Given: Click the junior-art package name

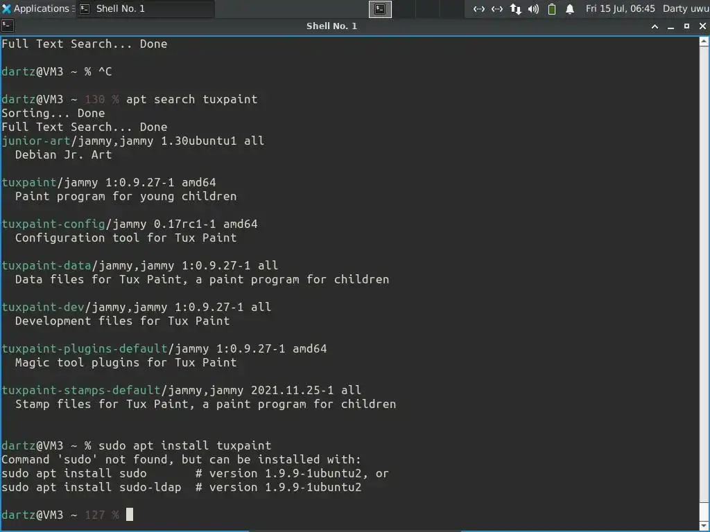Looking at the screenshot, I should (x=36, y=141).
